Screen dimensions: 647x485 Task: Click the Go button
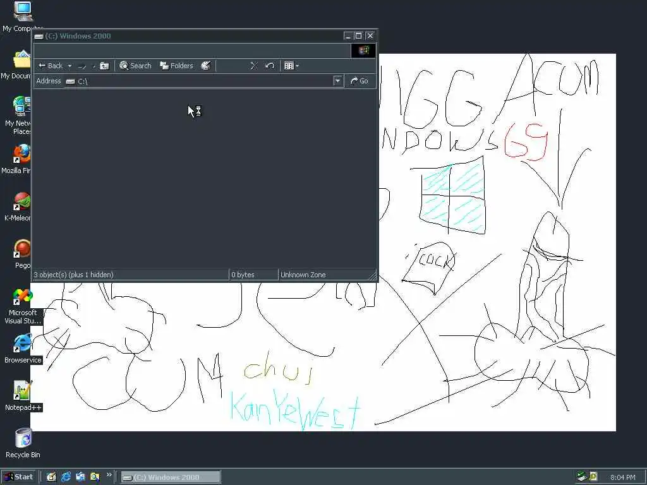pyautogui.click(x=360, y=81)
